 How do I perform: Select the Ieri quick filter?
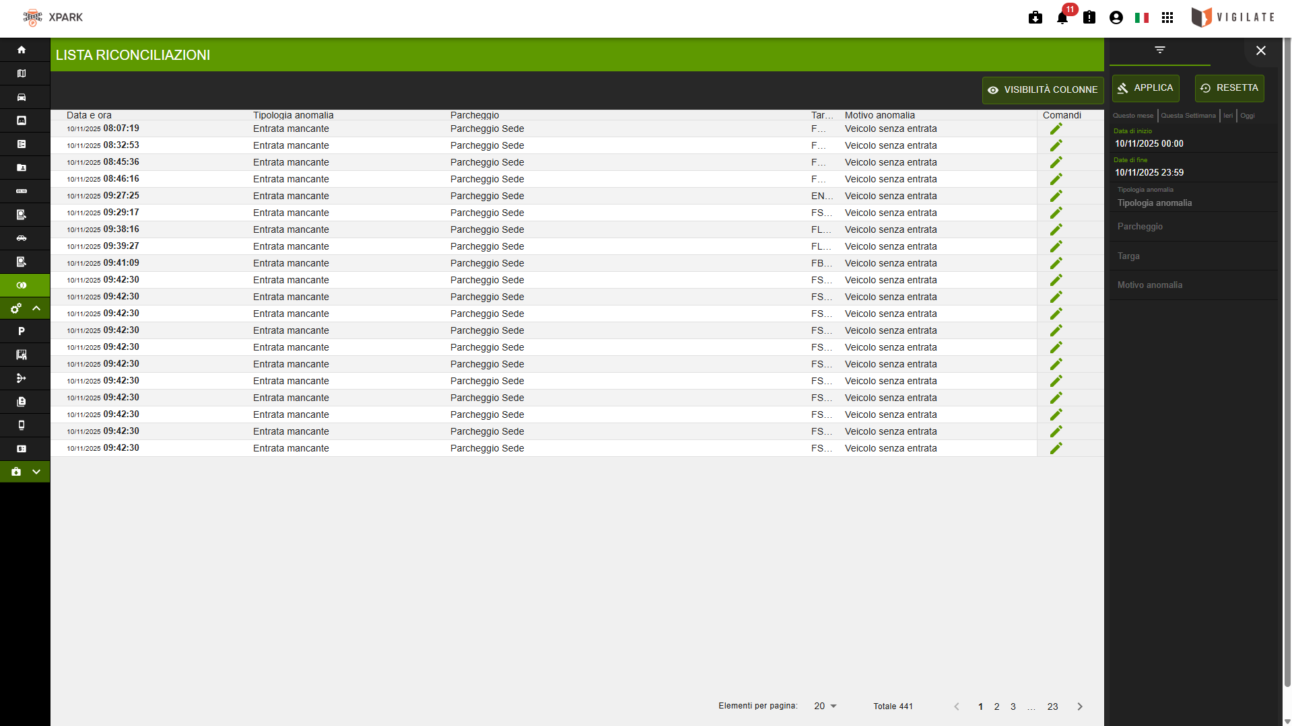click(x=1228, y=116)
